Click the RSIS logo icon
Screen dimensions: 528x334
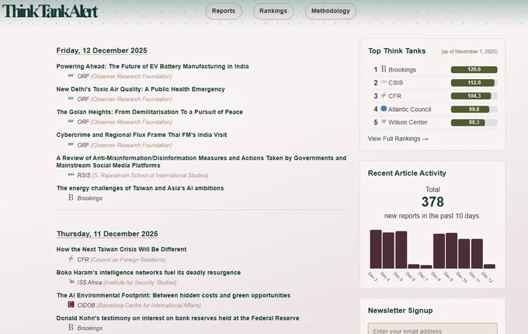coord(71,175)
